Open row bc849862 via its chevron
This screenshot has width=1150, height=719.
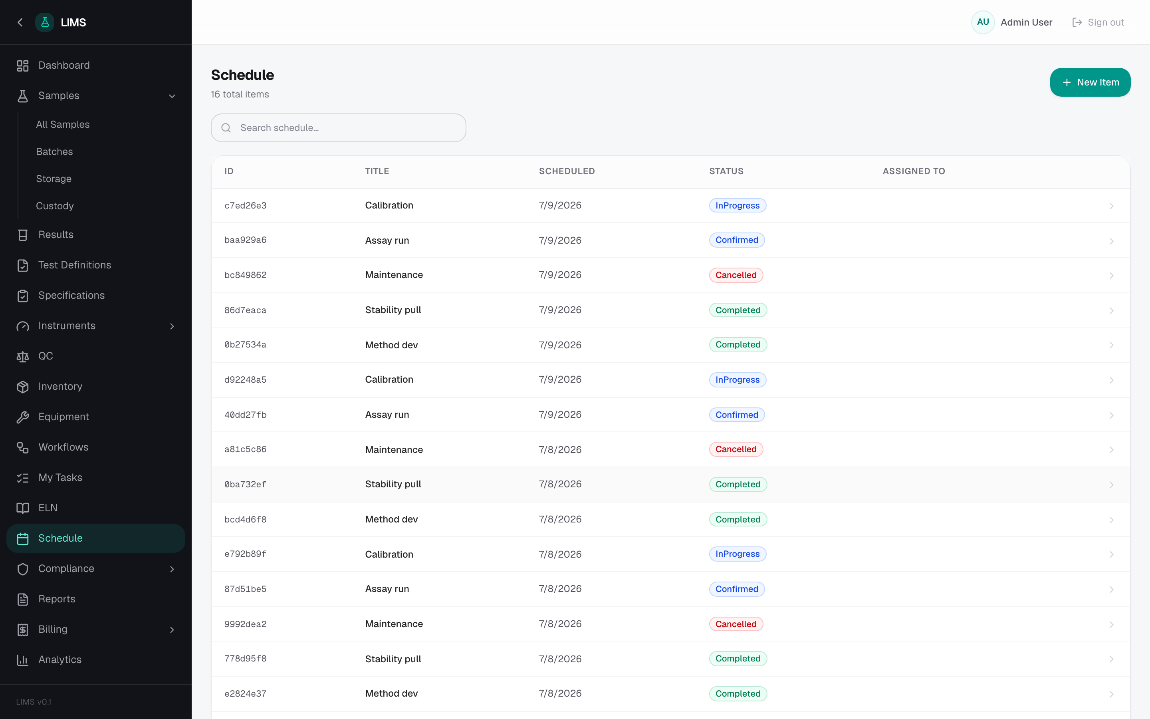tap(1111, 276)
